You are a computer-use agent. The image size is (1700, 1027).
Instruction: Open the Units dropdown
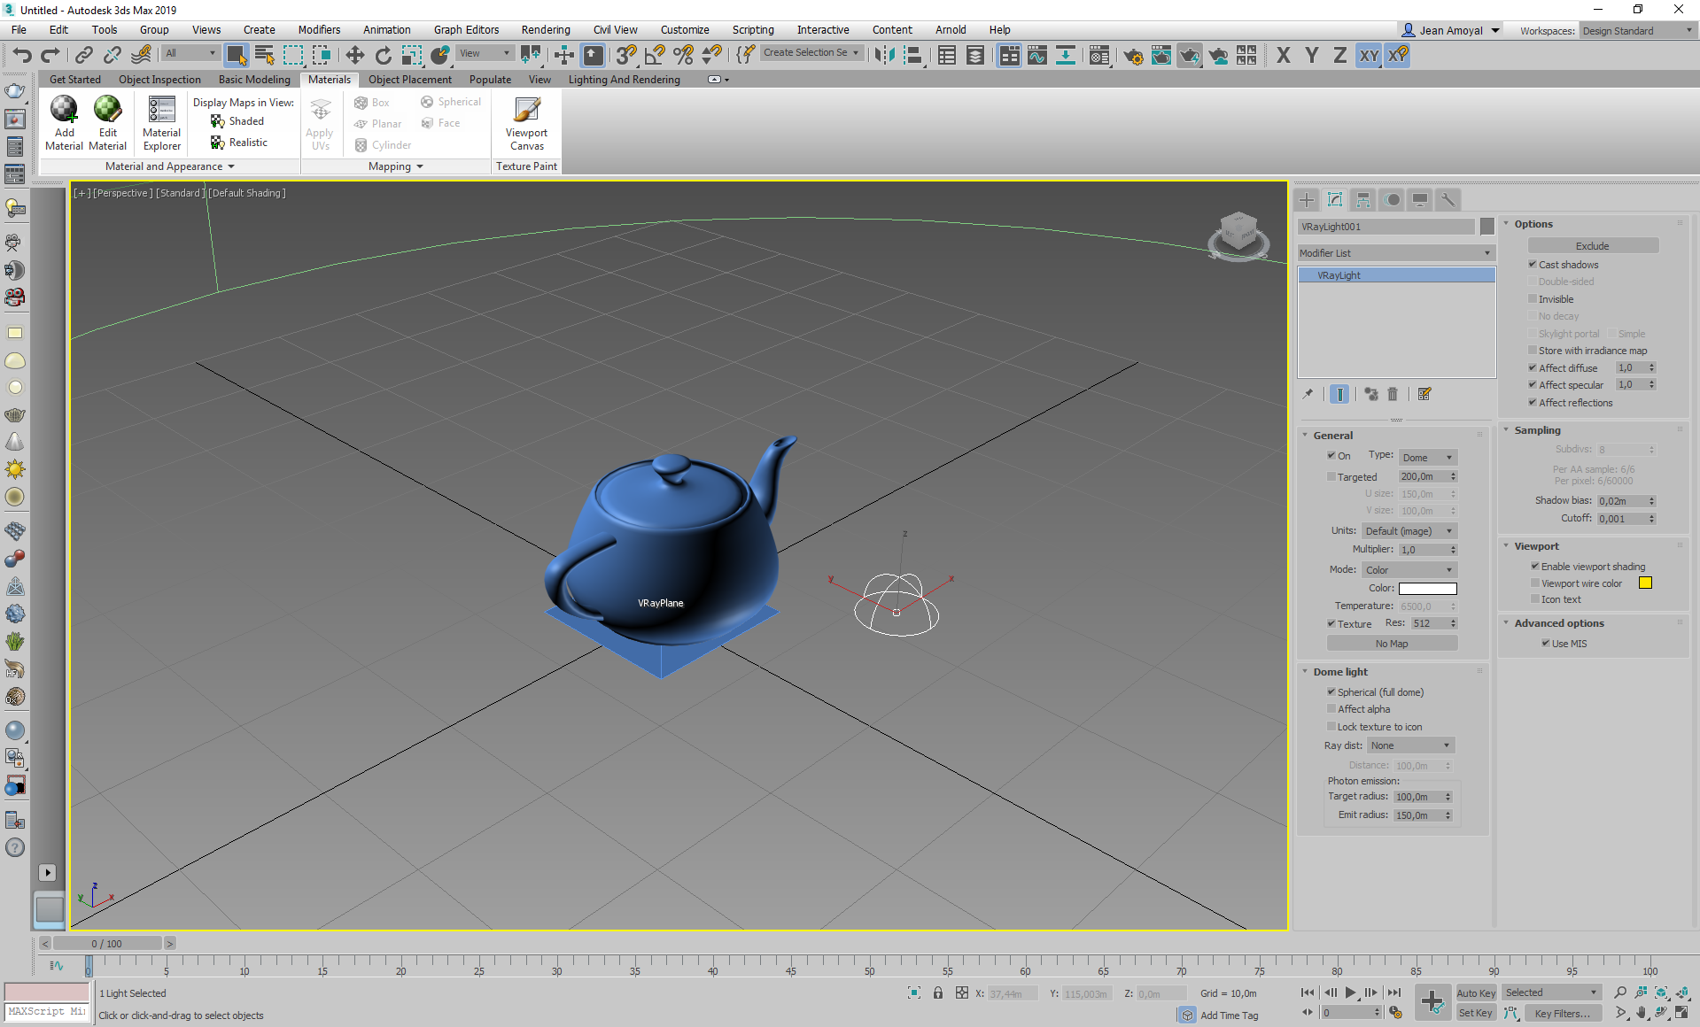1409,531
